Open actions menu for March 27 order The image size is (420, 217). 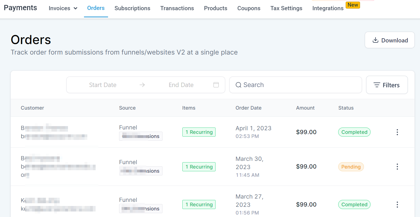397,205
